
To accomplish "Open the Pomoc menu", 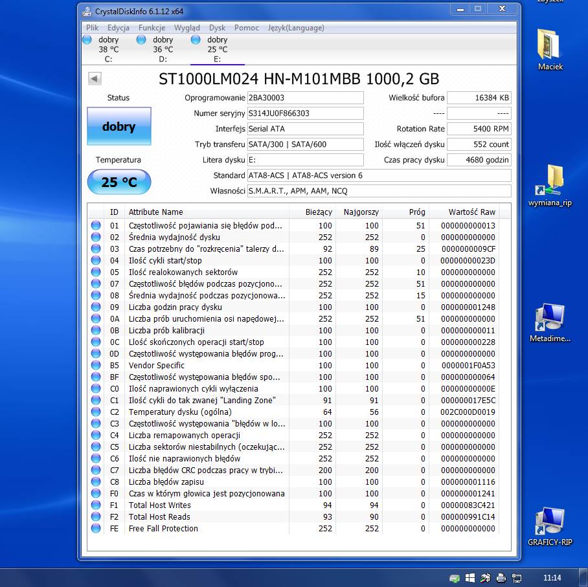I will tap(246, 28).
